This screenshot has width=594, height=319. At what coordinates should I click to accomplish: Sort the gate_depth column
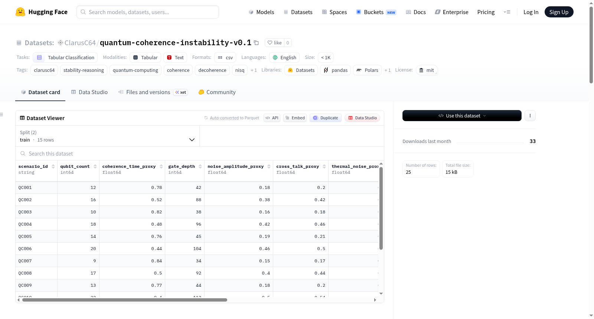(x=200, y=166)
